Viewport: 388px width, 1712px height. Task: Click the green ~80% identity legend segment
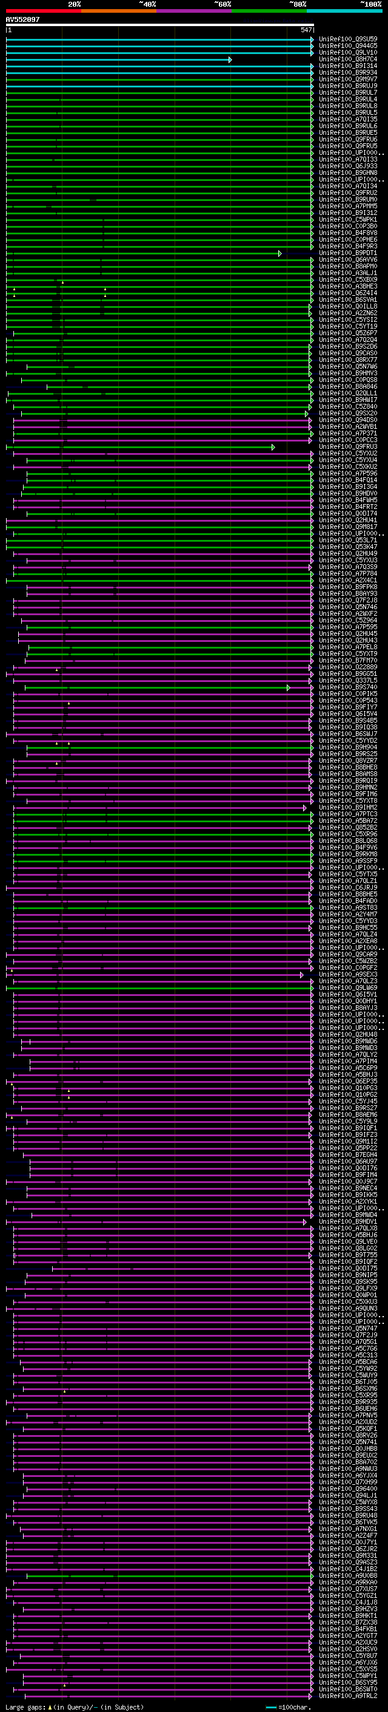(269, 12)
